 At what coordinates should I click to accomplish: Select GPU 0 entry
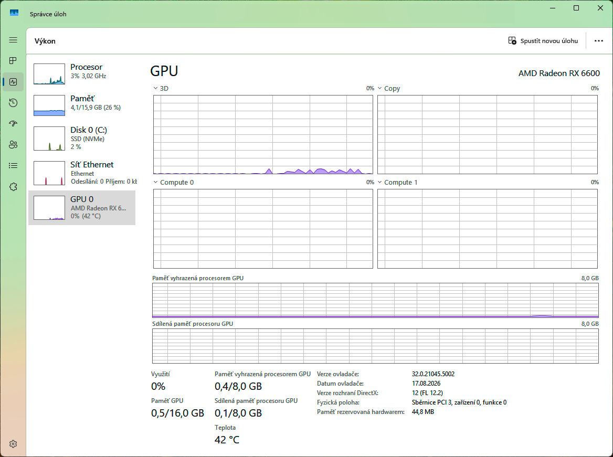point(82,208)
